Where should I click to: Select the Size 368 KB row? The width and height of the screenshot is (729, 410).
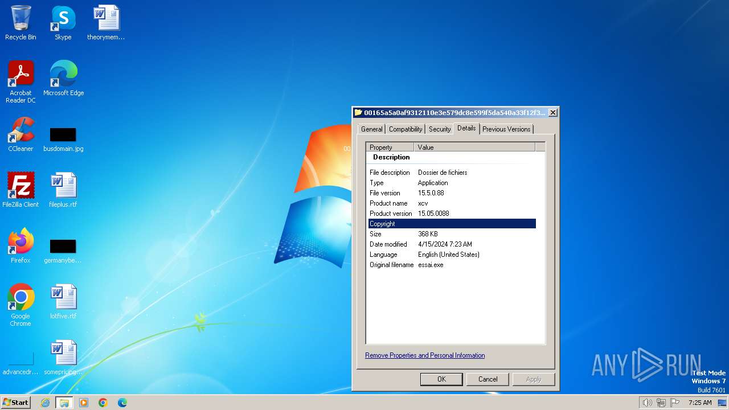[452, 234]
